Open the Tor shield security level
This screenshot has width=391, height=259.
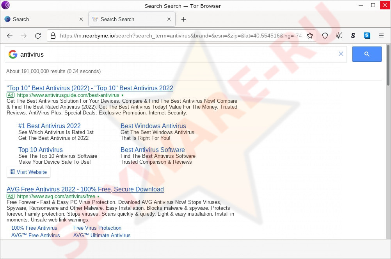point(325,36)
